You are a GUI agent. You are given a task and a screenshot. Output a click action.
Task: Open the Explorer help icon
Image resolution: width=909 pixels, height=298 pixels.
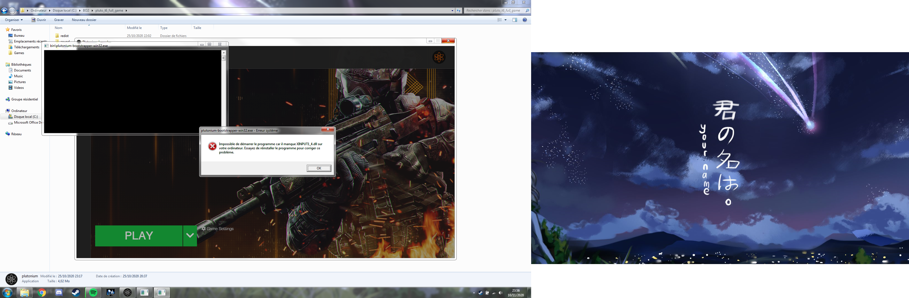pos(525,20)
